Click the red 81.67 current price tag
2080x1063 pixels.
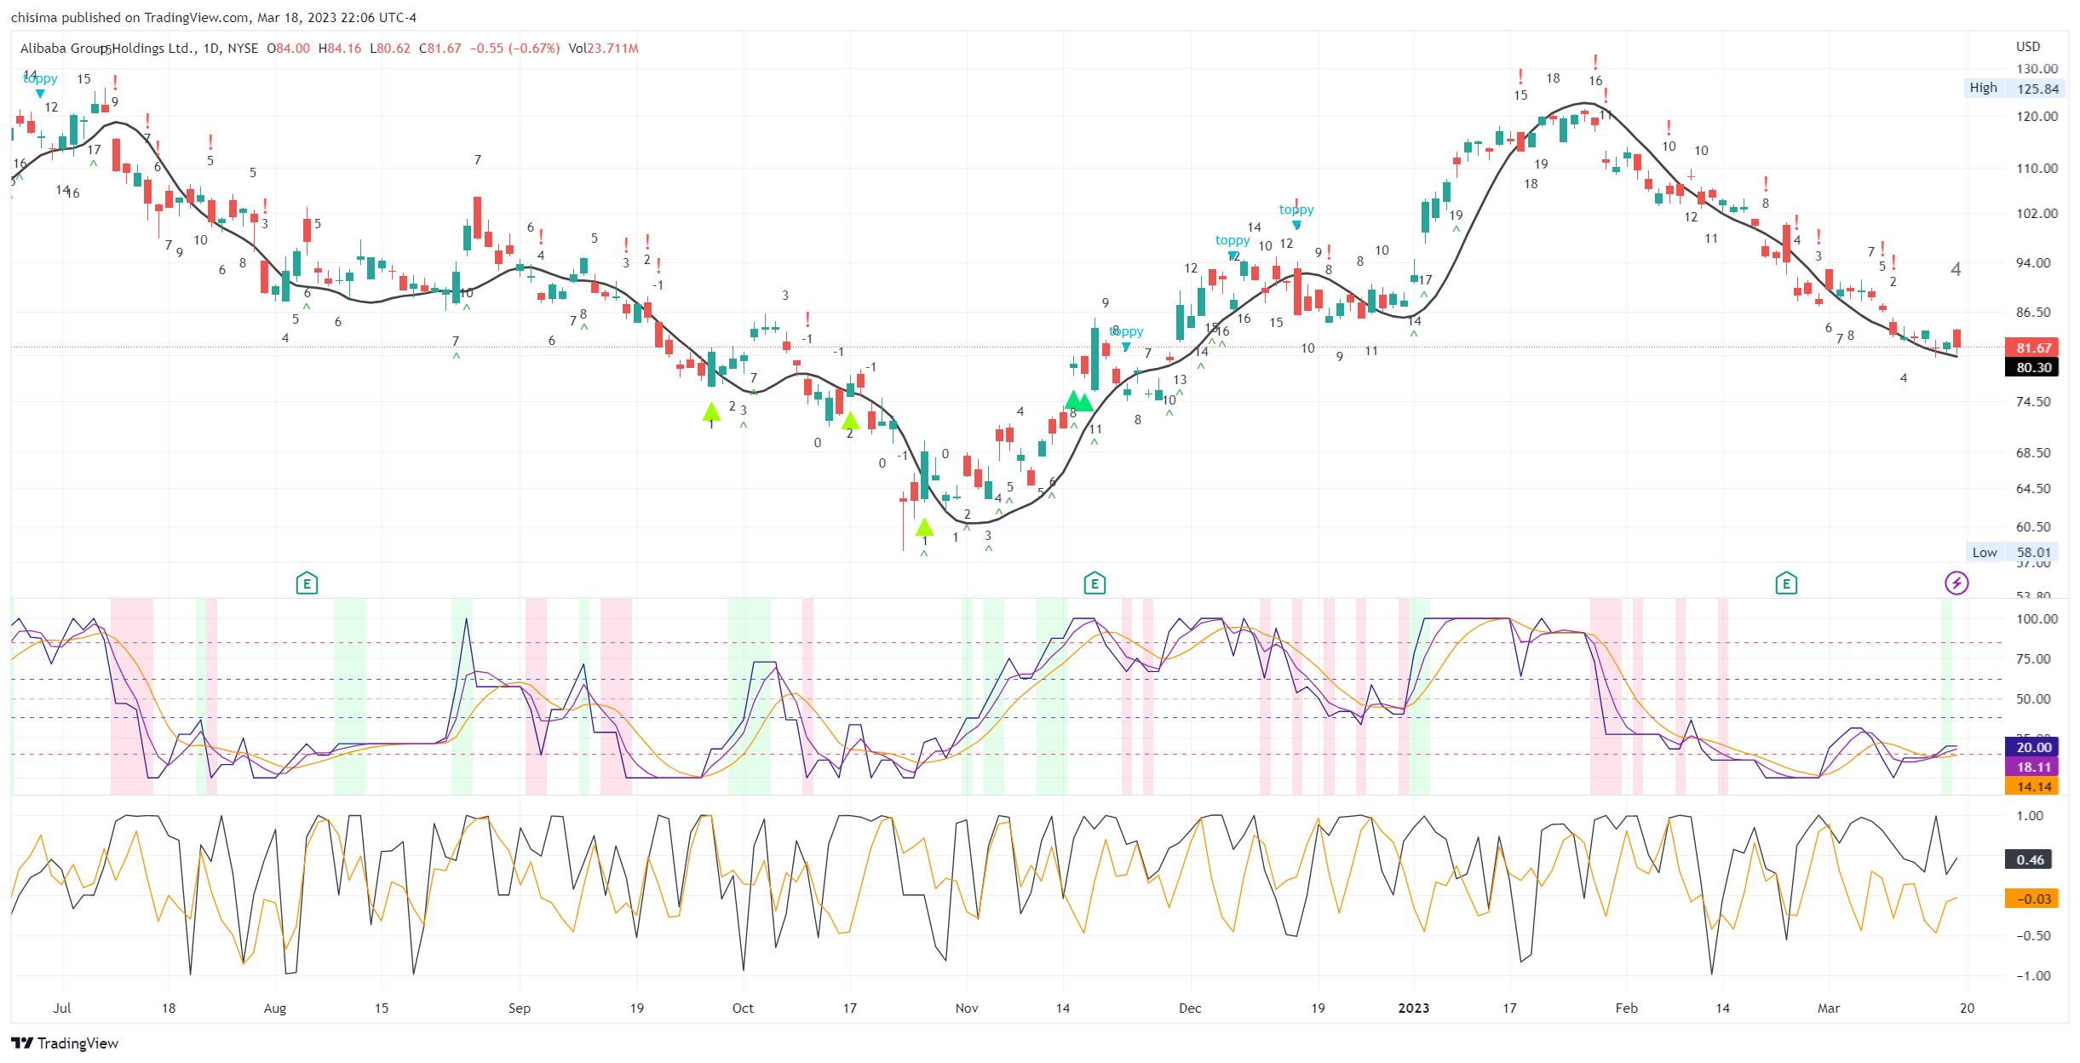click(x=2032, y=348)
